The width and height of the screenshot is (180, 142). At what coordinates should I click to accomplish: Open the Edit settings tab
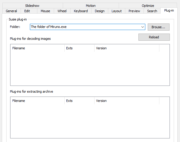[x=27, y=11]
